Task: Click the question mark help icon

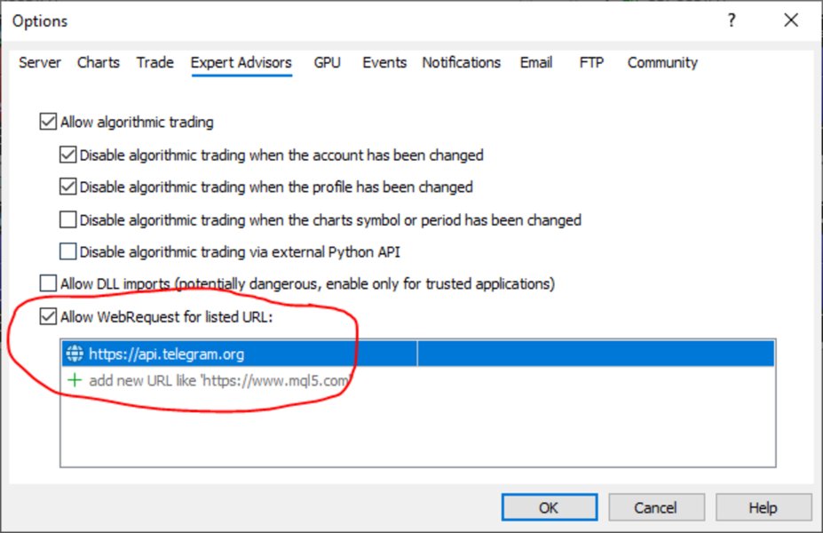Action: (732, 20)
